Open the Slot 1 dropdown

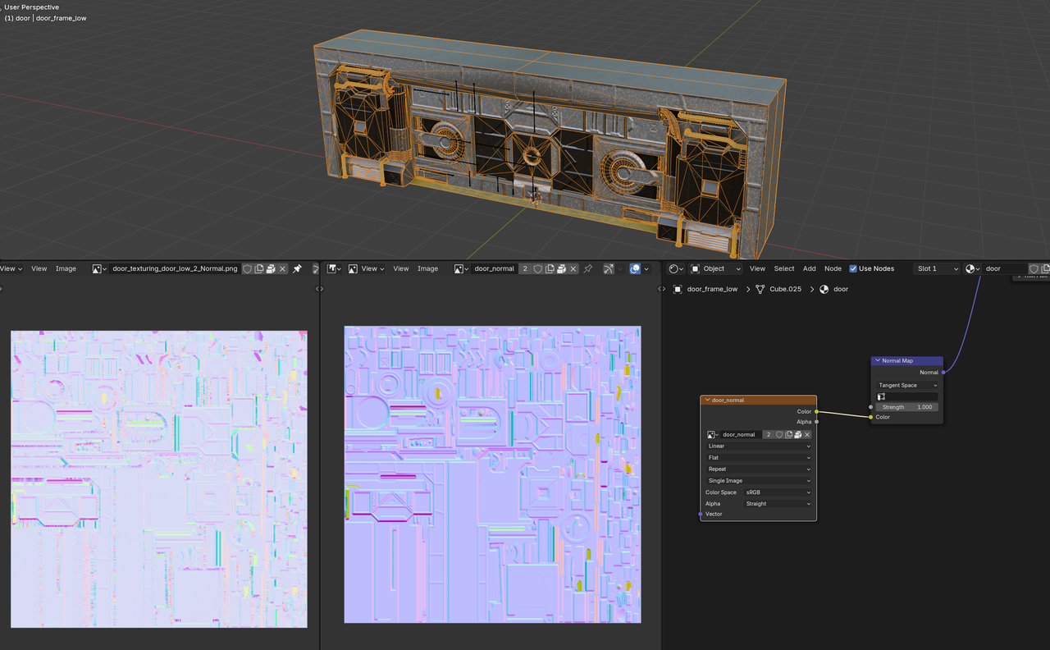pyautogui.click(x=937, y=268)
